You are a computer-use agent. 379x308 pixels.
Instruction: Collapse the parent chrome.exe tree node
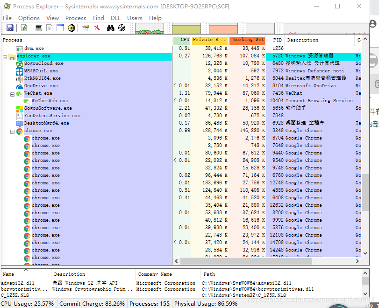pos(12,132)
